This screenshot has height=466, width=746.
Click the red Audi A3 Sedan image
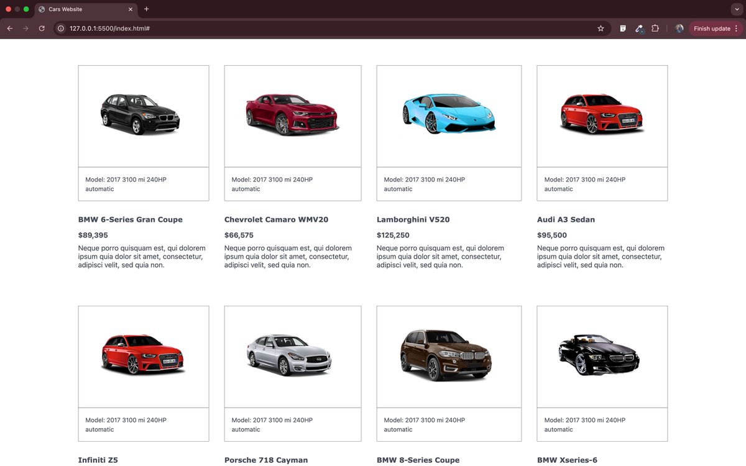coord(602,114)
